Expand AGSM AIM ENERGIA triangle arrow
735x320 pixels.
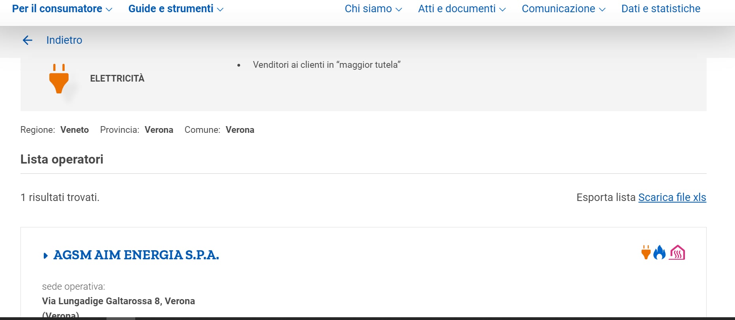coord(45,256)
